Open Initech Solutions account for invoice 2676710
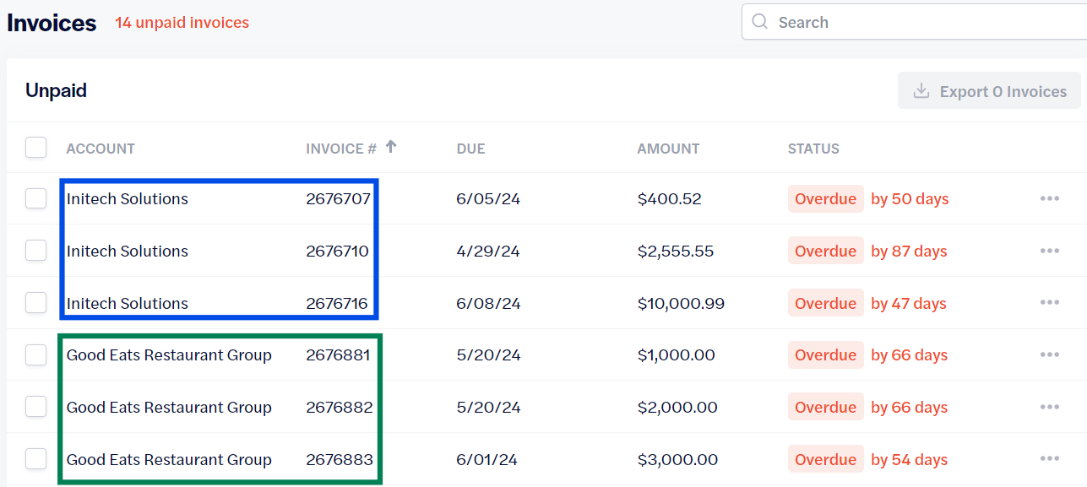1087x487 pixels. pyautogui.click(x=128, y=252)
